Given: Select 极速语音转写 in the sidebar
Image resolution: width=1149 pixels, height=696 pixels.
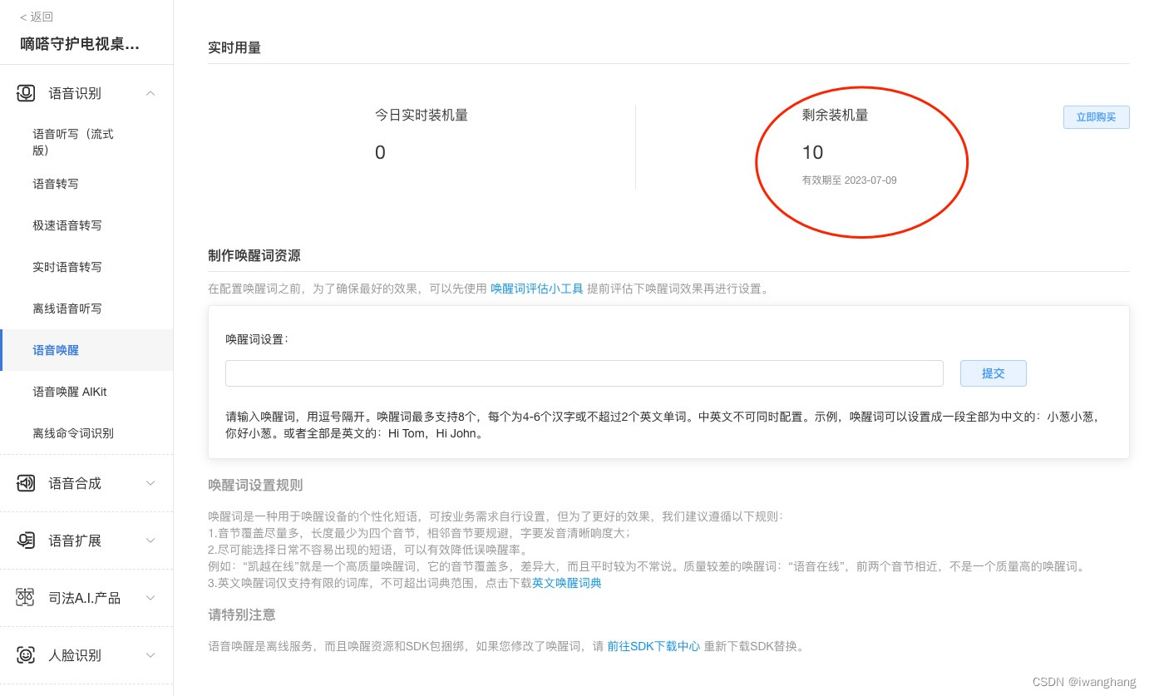Looking at the screenshot, I should pos(67,225).
